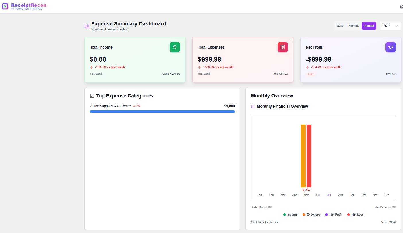Click the purple piggy bank icon on Net Profit card

pos(391,47)
